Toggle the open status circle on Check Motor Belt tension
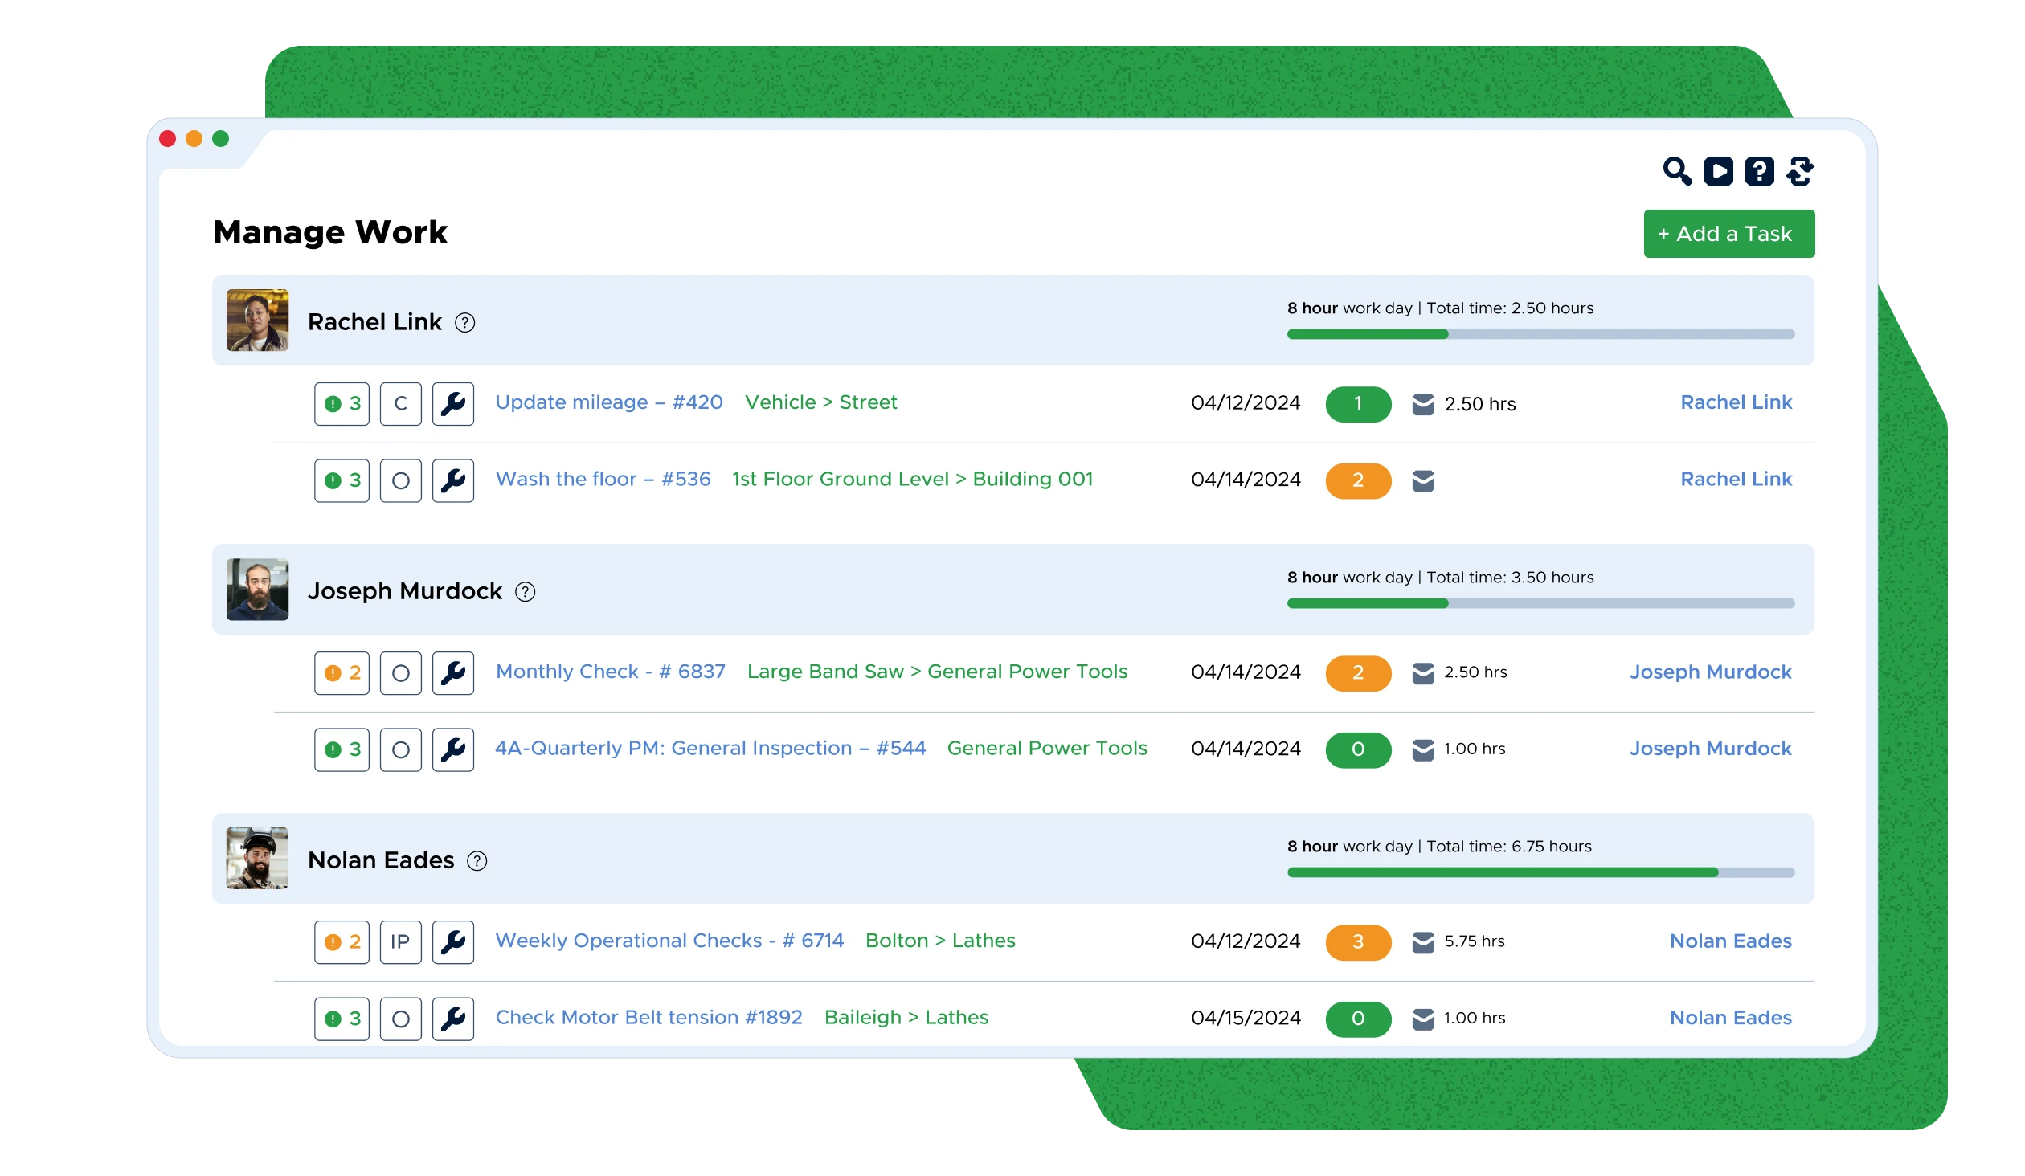 click(x=400, y=1019)
